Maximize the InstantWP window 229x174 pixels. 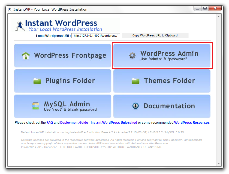[x=205, y=8]
